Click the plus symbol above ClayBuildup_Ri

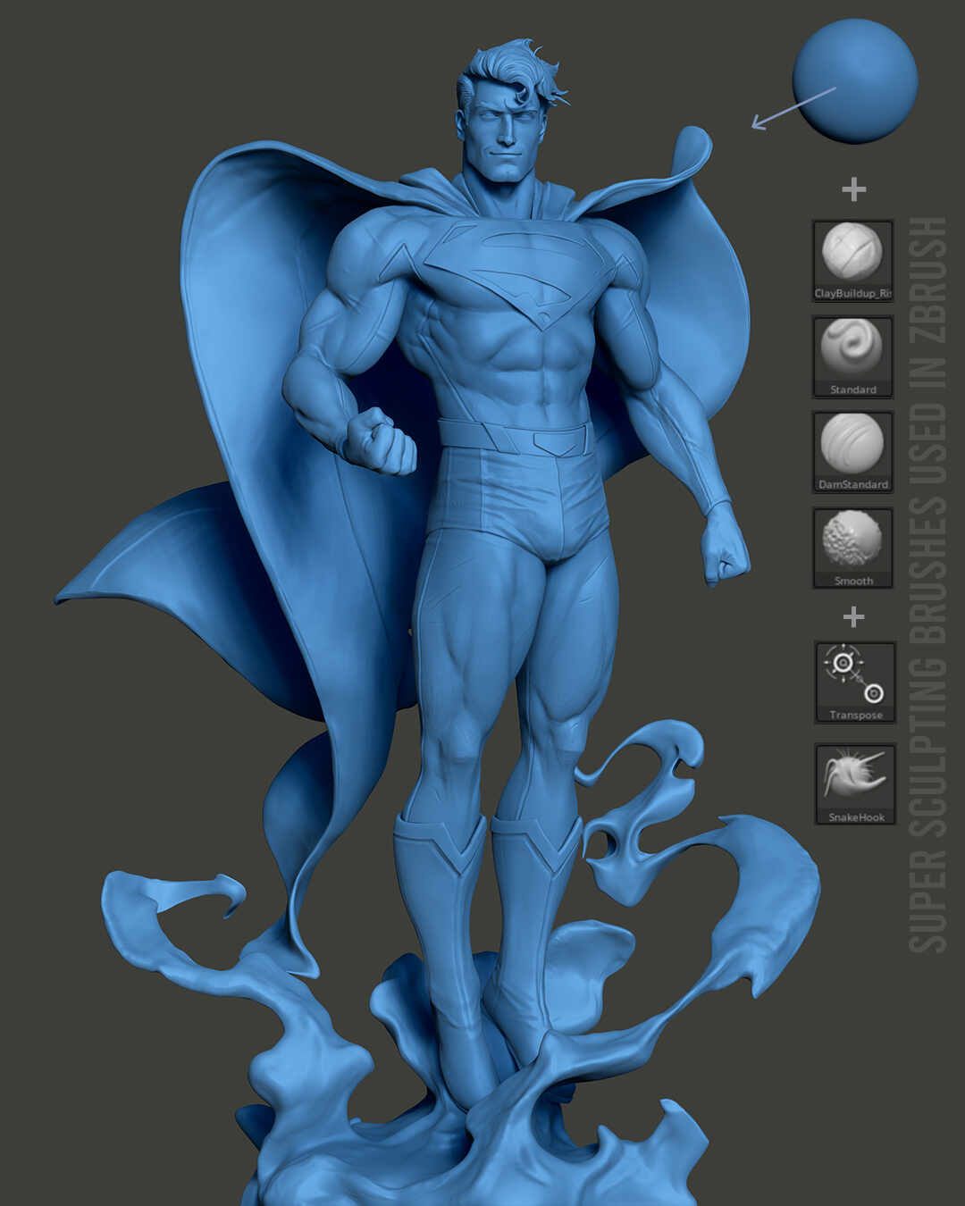pyautogui.click(x=854, y=188)
